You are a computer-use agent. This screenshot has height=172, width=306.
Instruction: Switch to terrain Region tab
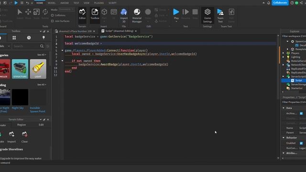coord(22,125)
